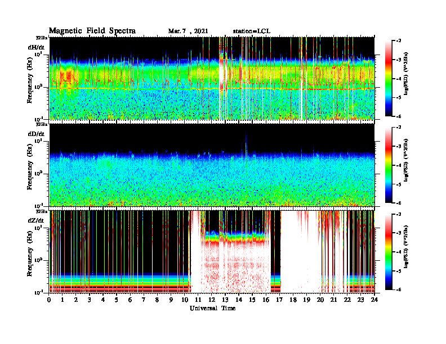Image resolution: width=446 pixels, height=344 pixels.
Task: Click hour 8 tick label on time axis
Action: [x=157, y=300]
